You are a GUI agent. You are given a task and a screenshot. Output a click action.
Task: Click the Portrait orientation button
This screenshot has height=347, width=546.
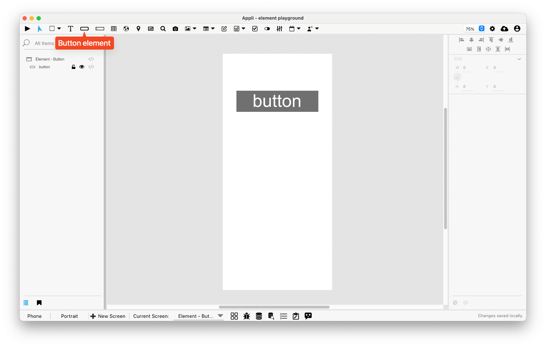(x=69, y=316)
